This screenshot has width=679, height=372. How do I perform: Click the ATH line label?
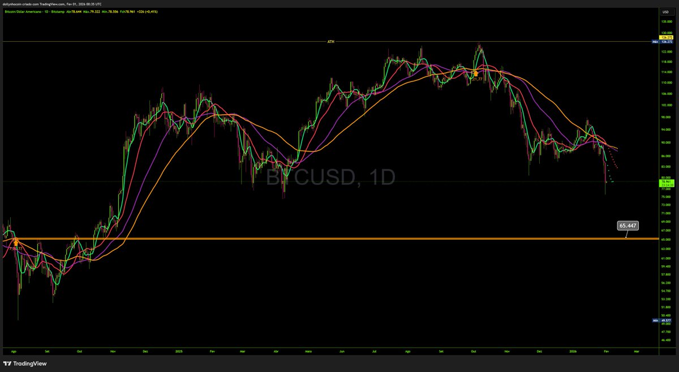click(x=331, y=41)
